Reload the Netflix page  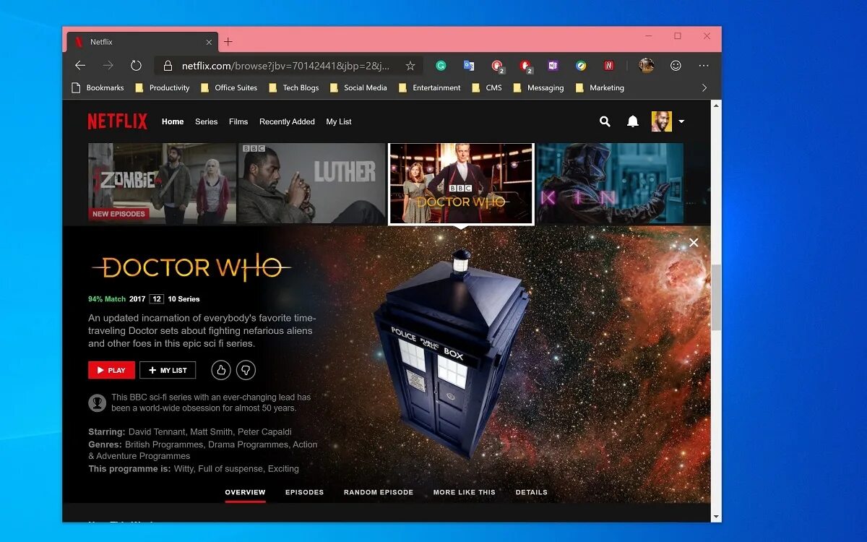pyautogui.click(x=136, y=66)
